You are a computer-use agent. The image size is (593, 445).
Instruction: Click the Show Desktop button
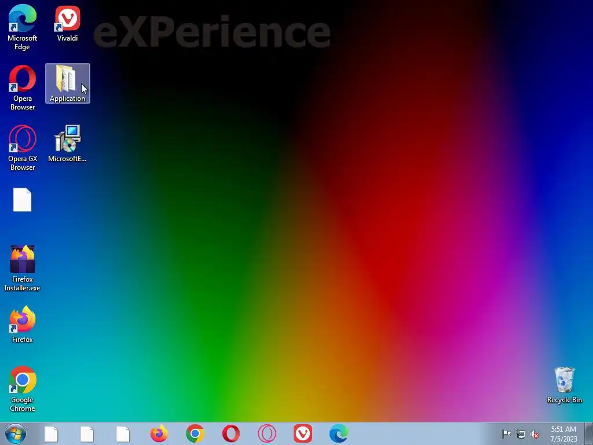[589, 433]
